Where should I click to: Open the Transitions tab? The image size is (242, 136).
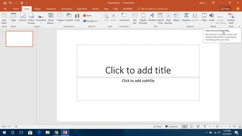click(x=51, y=9)
